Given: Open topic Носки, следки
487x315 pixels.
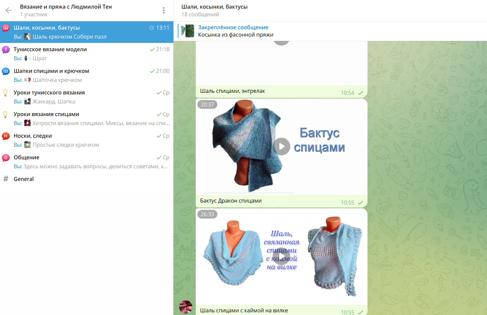Looking at the screenshot, I should 86,140.
